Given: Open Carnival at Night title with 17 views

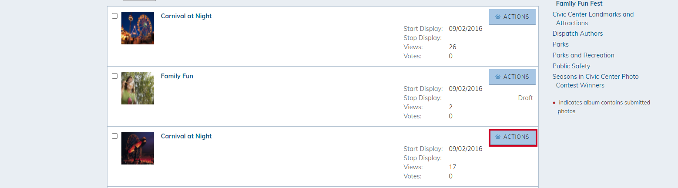Looking at the screenshot, I should (186, 136).
